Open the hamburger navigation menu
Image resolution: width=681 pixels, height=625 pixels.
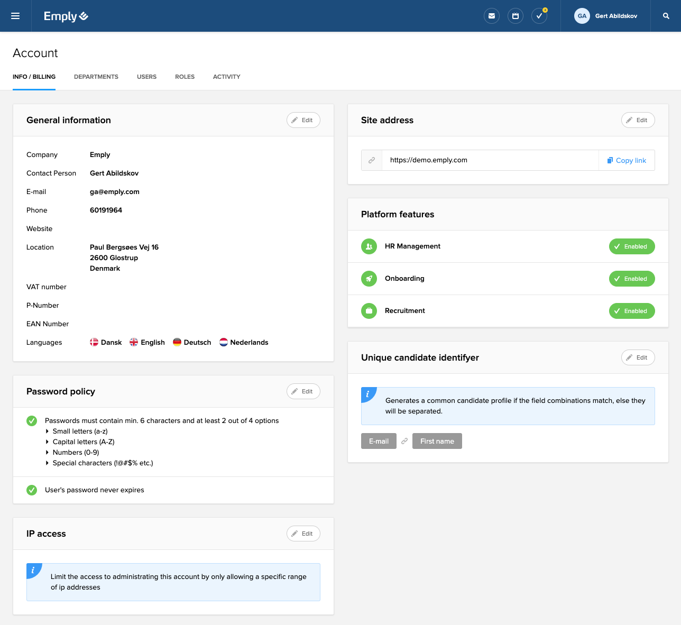pyautogui.click(x=15, y=16)
